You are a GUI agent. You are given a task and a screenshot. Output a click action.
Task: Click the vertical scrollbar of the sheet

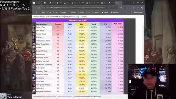tap(143, 43)
